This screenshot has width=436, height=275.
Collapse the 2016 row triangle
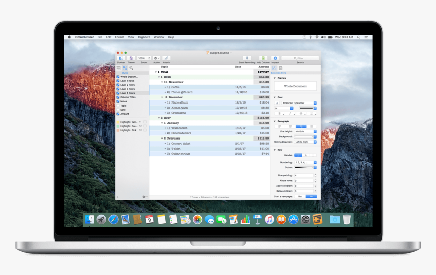159,77
